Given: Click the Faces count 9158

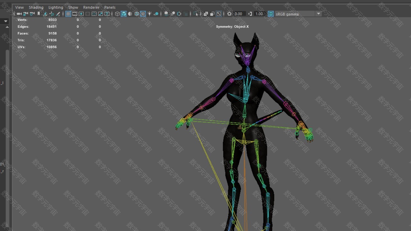Looking at the screenshot, I should tap(52, 33).
